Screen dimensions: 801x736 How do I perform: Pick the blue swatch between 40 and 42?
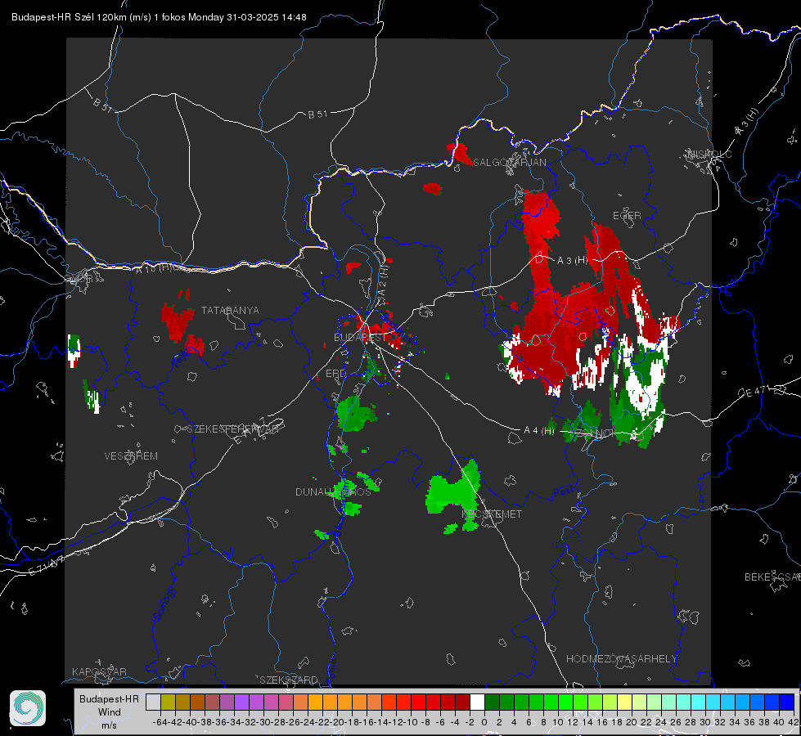click(x=787, y=702)
